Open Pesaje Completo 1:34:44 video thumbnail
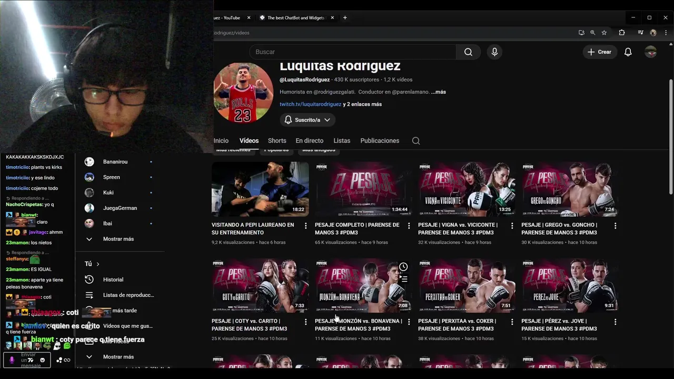The width and height of the screenshot is (674, 379). (x=363, y=189)
